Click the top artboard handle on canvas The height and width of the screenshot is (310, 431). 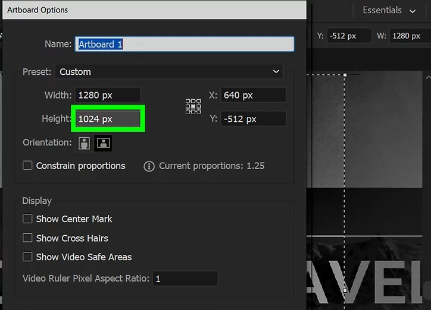coord(345,75)
